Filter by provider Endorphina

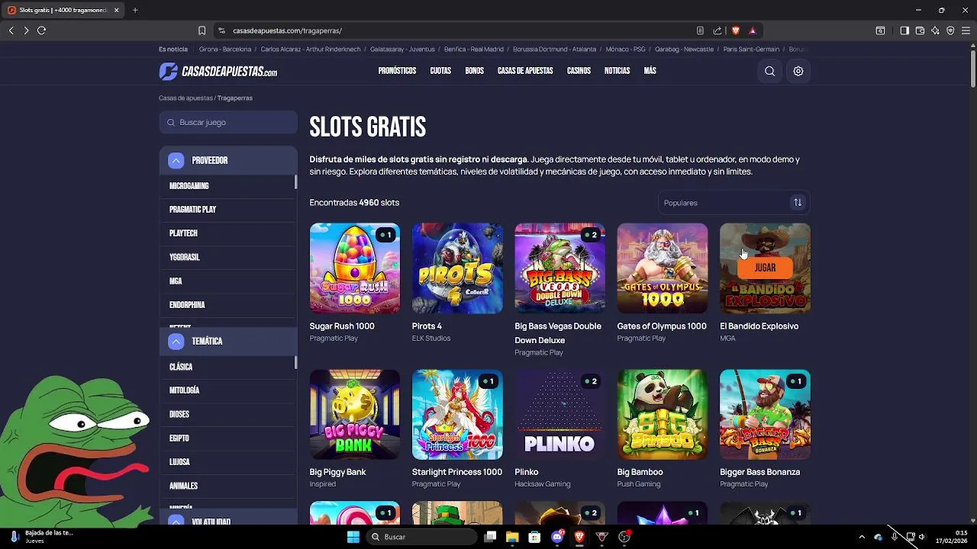pyautogui.click(x=187, y=305)
